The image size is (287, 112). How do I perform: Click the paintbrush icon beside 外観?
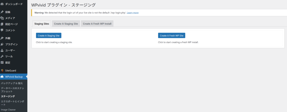coord(2,38)
